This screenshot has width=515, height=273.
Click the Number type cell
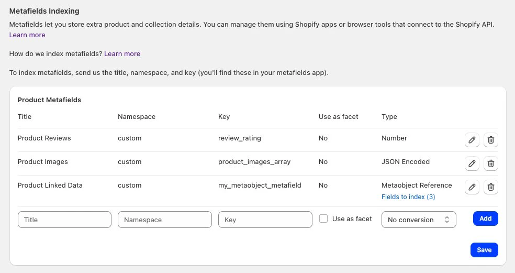(394, 138)
